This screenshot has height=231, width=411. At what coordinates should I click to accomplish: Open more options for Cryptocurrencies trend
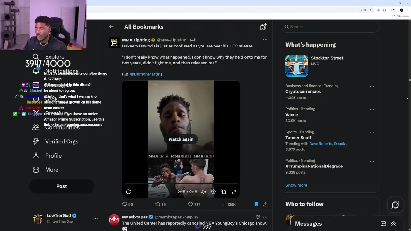[x=372, y=87]
